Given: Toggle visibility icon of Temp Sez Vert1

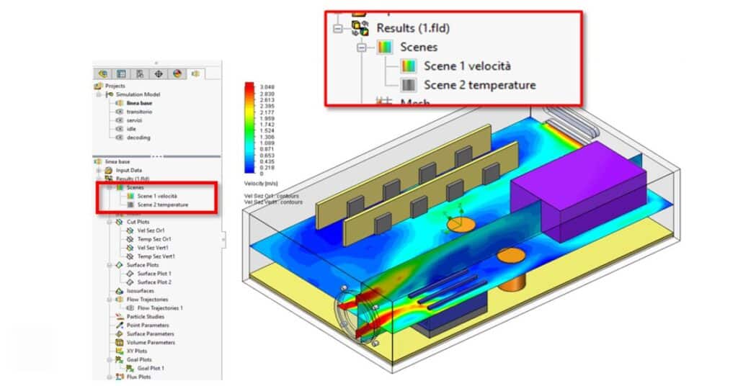Looking at the screenshot, I should (x=130, y=256).
